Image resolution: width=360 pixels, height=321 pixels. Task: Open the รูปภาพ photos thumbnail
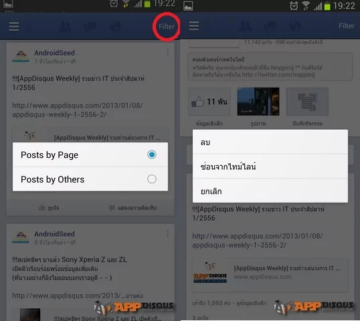tap(258, 102)
